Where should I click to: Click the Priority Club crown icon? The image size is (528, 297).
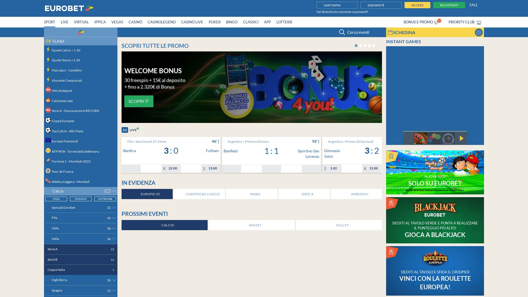click(479, 22)
